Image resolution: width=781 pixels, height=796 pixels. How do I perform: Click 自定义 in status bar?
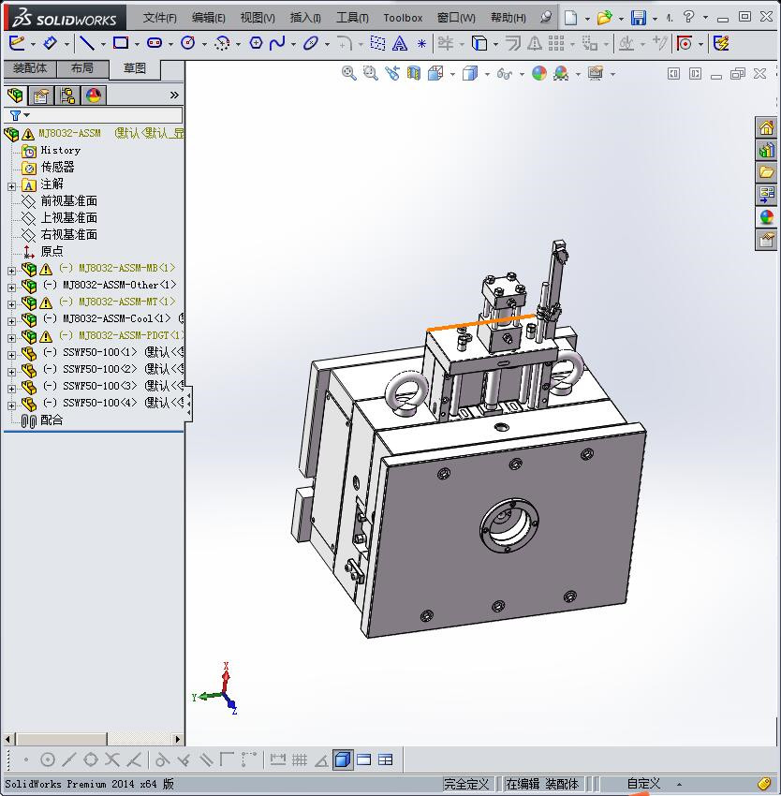643,784
